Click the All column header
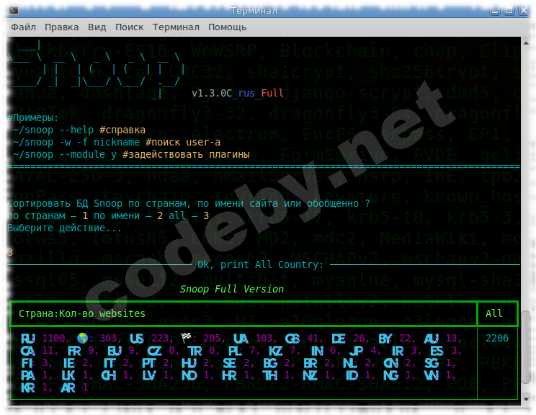Viewport: 536px width, 415px height. click(x=494, y=313)
